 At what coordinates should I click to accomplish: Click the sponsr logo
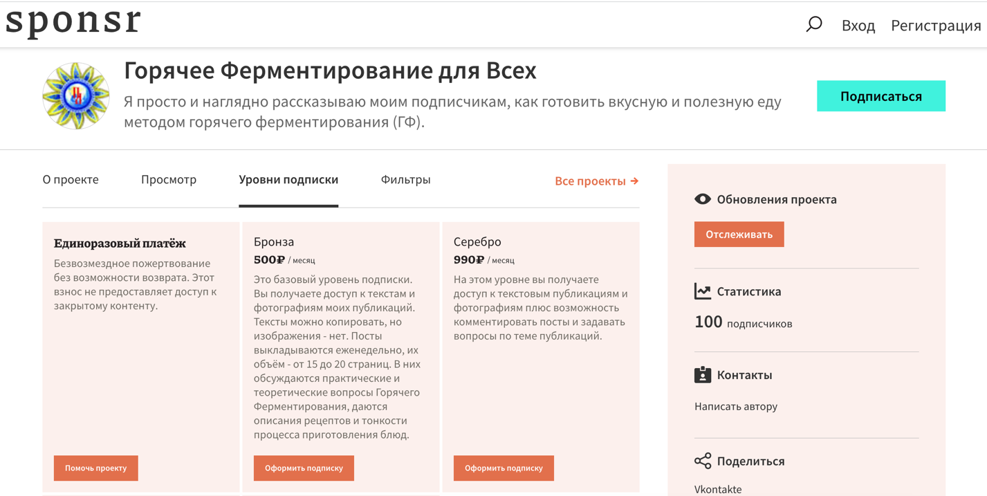73,21
